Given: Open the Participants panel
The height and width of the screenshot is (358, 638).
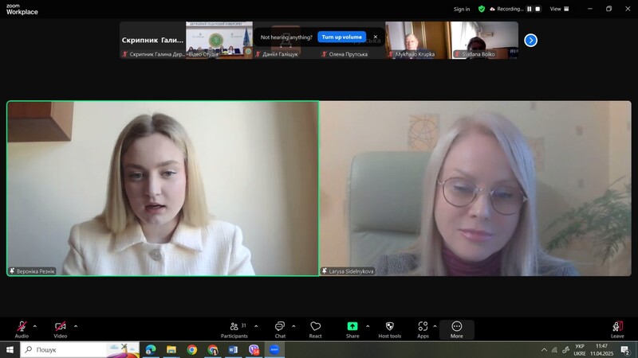Looking at the screenshot, I should (x=234, y=329).
